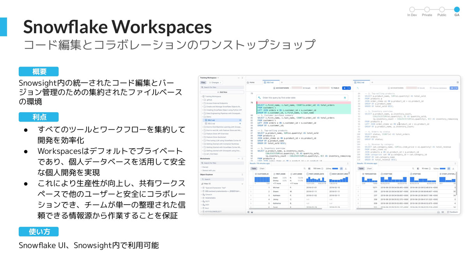This screenshot has height=263, width=468.
Task: Toggle the split layout icon at the top right
Action: [457, 83]
